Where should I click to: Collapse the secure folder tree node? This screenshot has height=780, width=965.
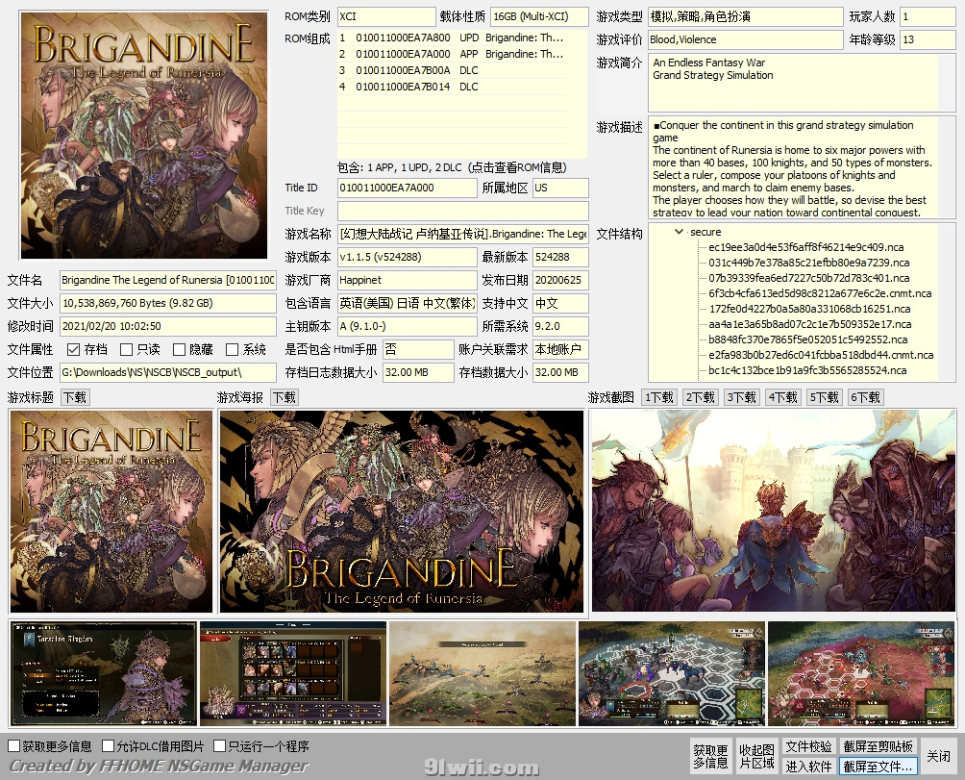(679, 232)
